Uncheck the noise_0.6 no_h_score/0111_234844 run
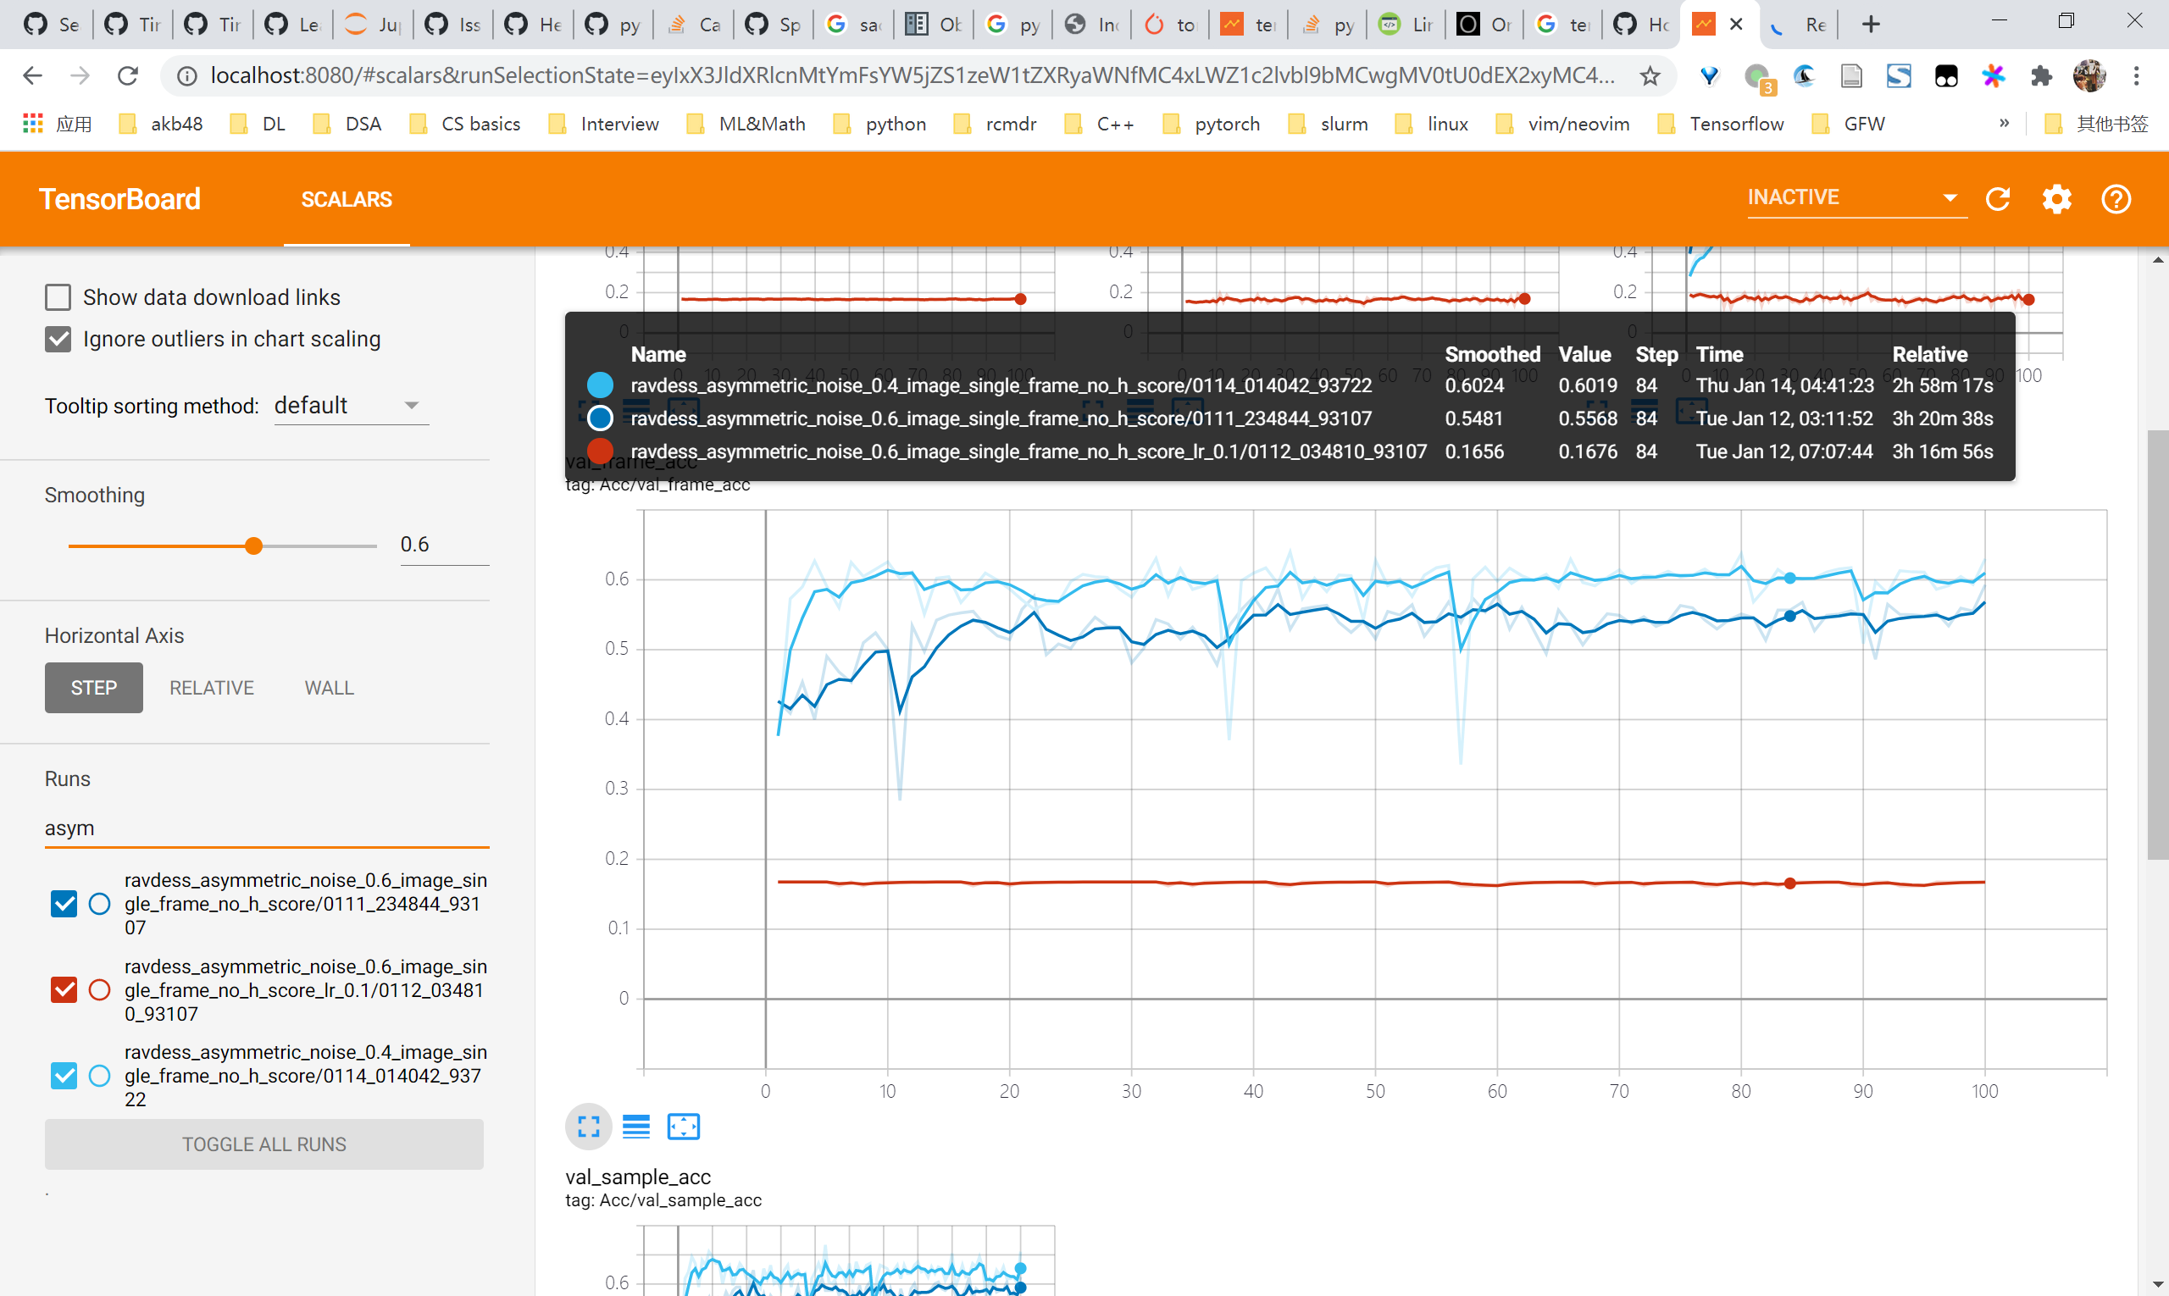2169x1296 pixels. click(x=64, y=904)
